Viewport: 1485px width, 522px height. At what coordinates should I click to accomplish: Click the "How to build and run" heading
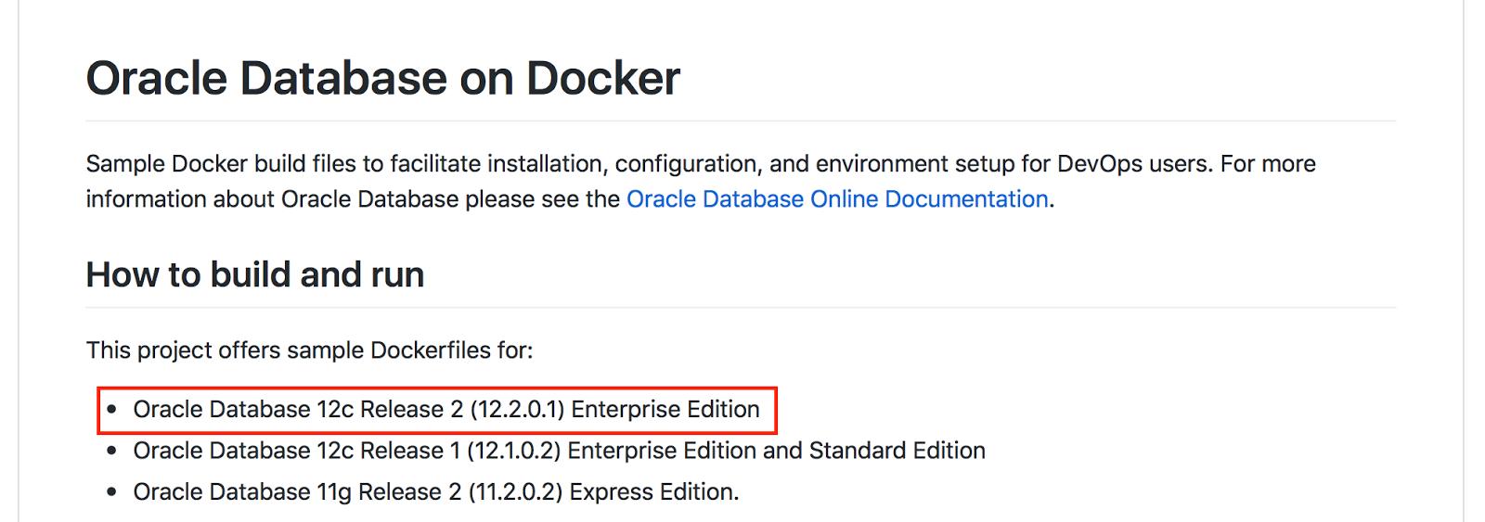(x=255, y=275)
